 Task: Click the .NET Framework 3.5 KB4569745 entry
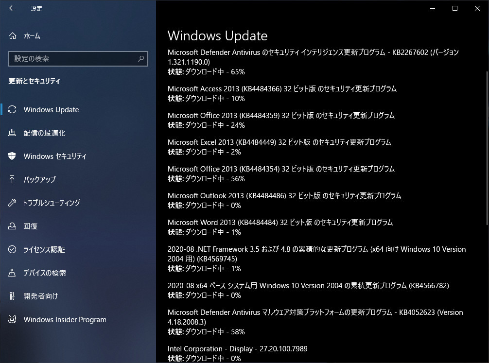[316, 254]
